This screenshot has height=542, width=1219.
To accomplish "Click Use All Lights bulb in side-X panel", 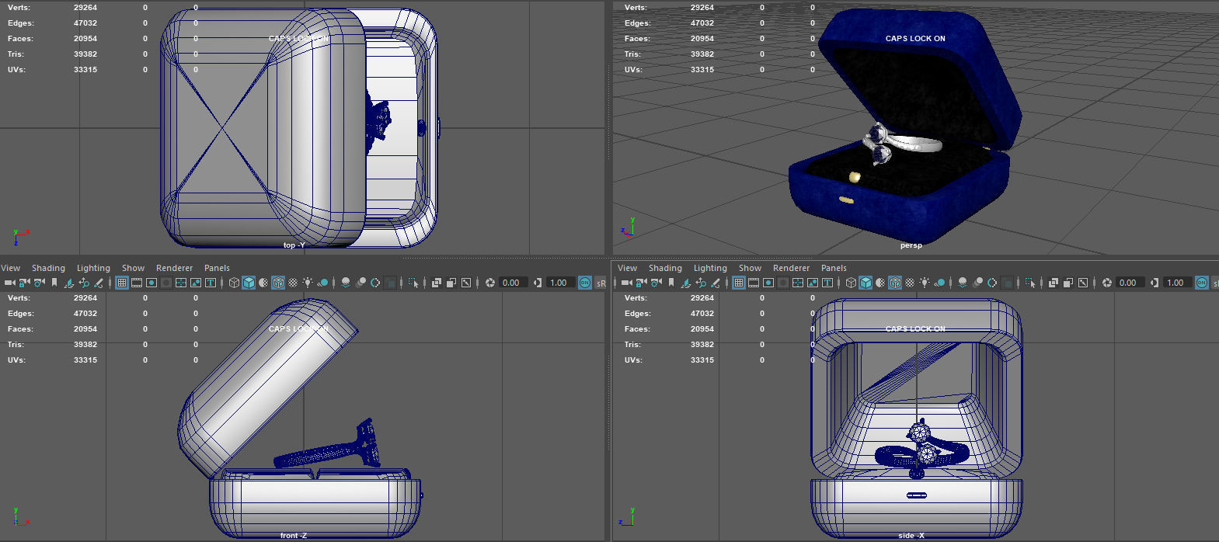I will [924, 283].
